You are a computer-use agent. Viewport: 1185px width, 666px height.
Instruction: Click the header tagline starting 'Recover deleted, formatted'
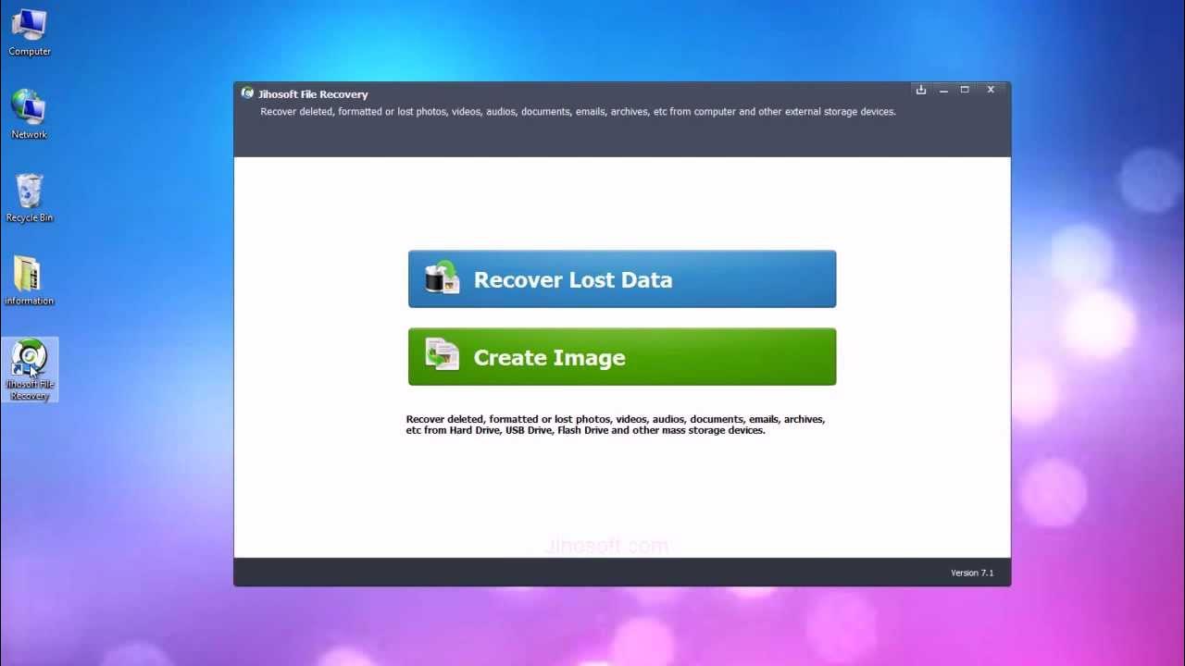tap(578, 112)
